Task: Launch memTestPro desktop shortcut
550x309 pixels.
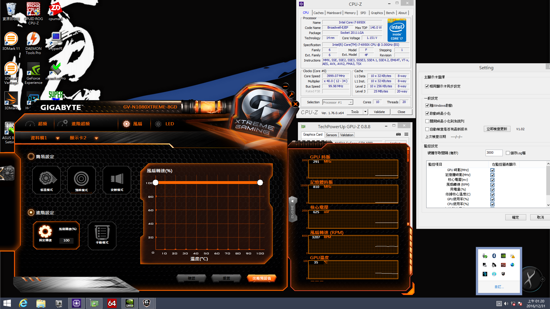Action: tap(56, 71)
